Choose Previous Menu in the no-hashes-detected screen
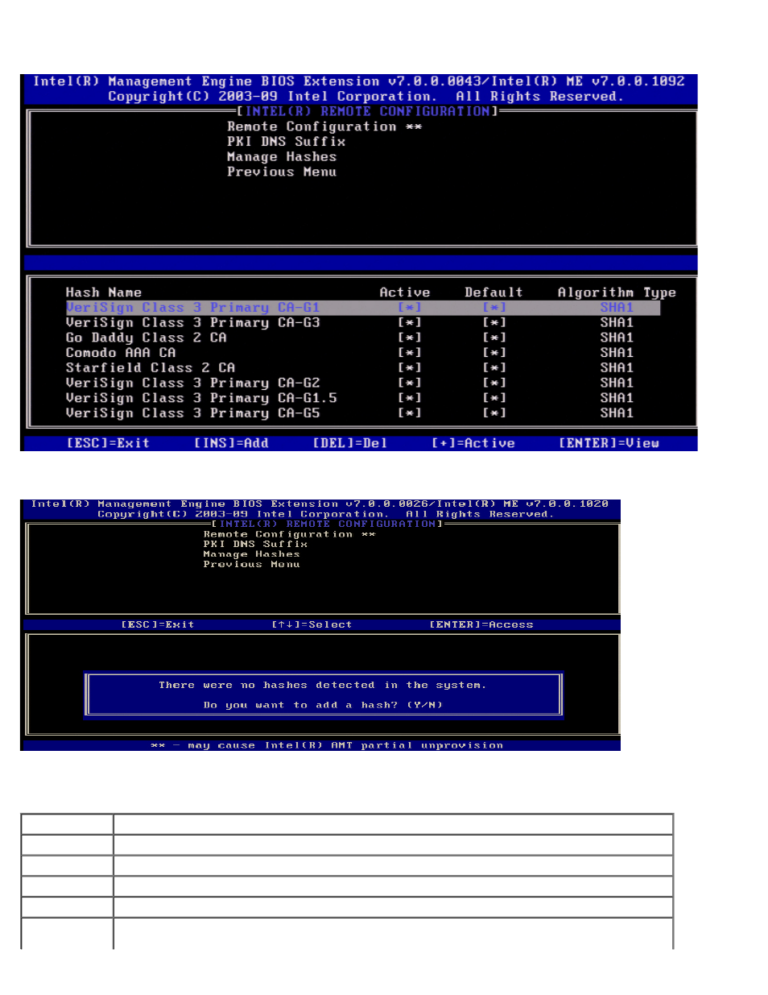Screen dimensions: 768x995 tap(251, 565)
